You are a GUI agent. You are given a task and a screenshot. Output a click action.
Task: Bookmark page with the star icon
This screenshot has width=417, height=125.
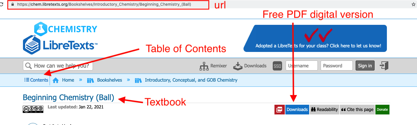point(413,4)
